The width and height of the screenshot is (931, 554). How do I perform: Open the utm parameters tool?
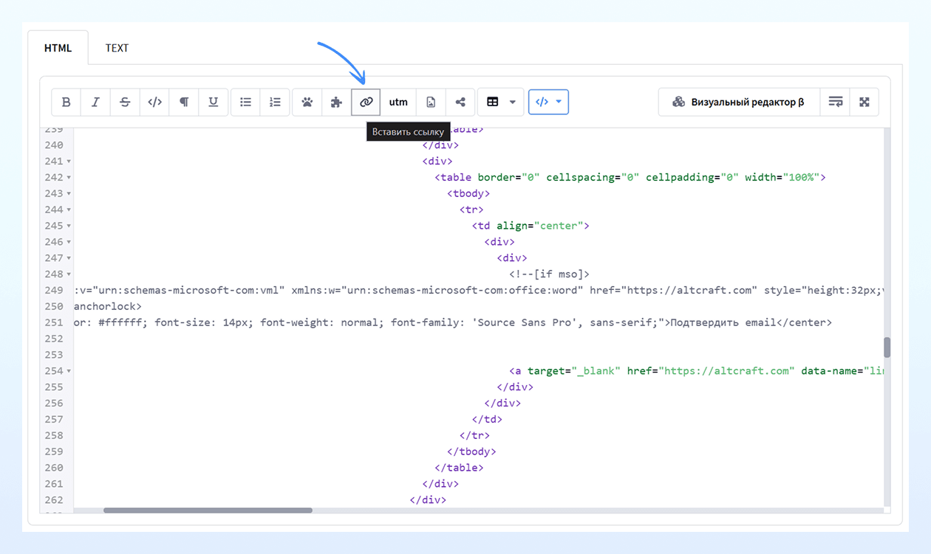tap(398, 103)
